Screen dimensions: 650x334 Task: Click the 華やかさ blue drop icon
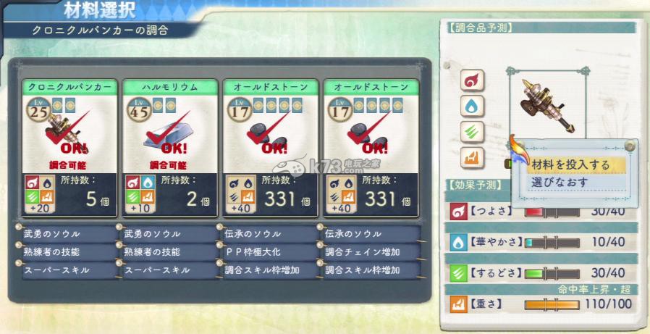tap(458, 242)
